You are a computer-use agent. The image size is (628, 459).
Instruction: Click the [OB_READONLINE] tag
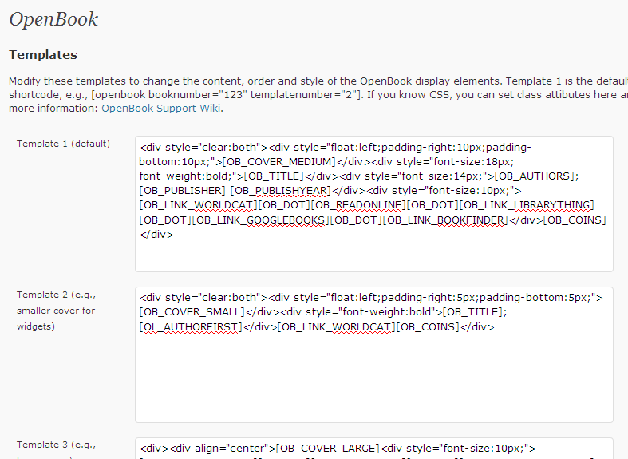pos(358,205)
